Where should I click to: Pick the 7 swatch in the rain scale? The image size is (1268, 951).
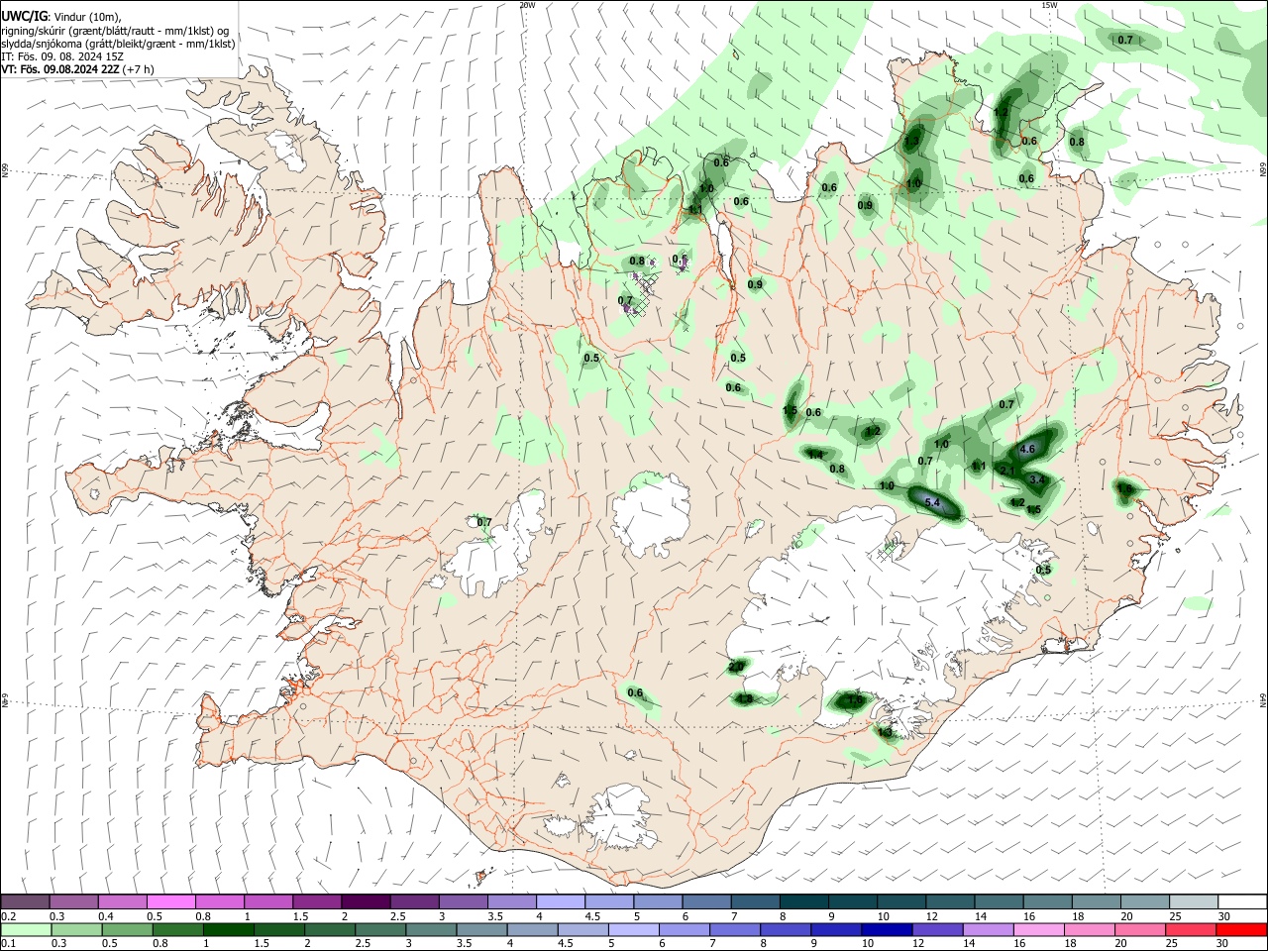[x=734, y=929]
